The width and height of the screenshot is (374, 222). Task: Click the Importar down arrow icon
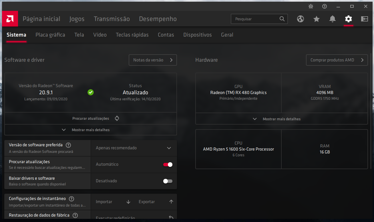coord(128,202)
